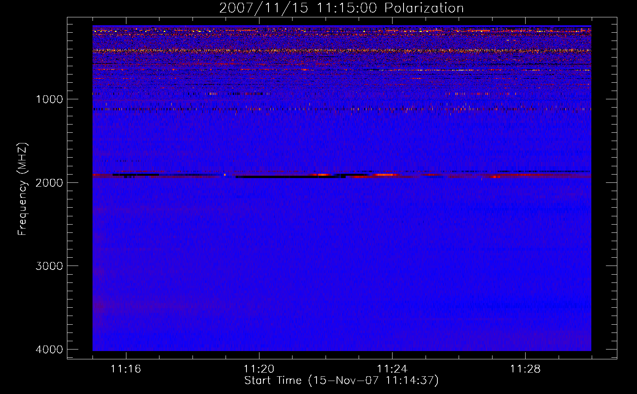Click the 'Frequency (MHZ)' axis title
This screenshot has height=394, width=637.
23,189
